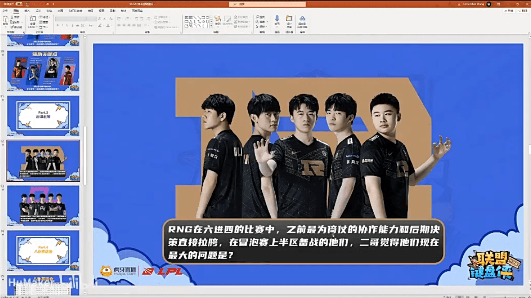This screenshot has width=531, height=298.
Task: Click the Copy button
Action: 16,22
